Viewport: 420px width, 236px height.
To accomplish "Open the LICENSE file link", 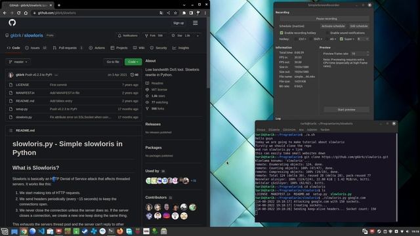I will [22, 85].
